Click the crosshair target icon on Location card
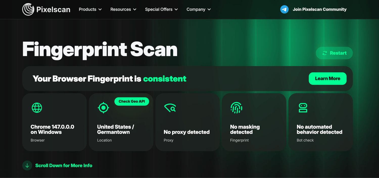Image resolution: width=379 pixels, height=178 pixels. point(103,108)
